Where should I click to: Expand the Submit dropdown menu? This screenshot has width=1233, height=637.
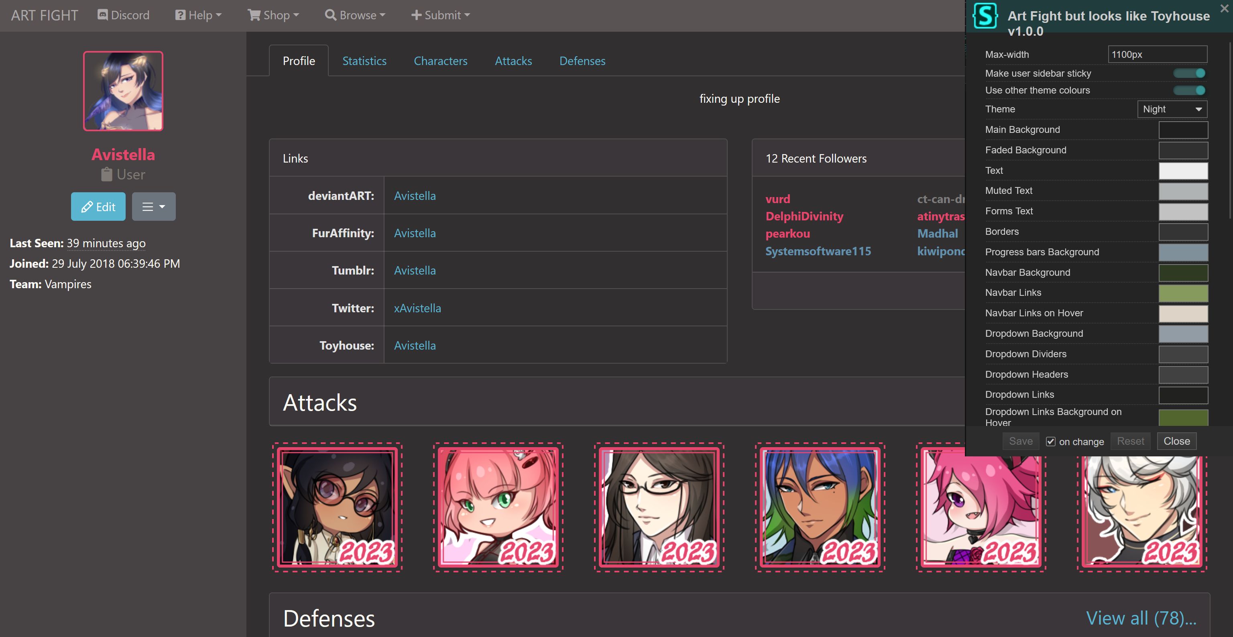click(440, 15)
